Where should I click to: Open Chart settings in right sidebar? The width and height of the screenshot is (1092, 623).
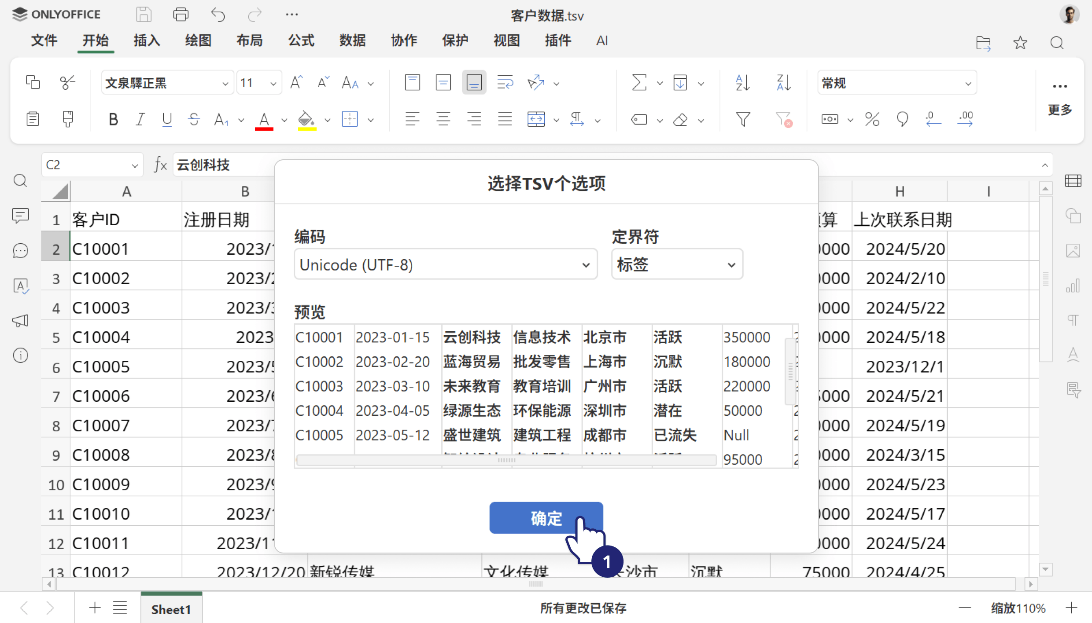tap(1074, 286)
